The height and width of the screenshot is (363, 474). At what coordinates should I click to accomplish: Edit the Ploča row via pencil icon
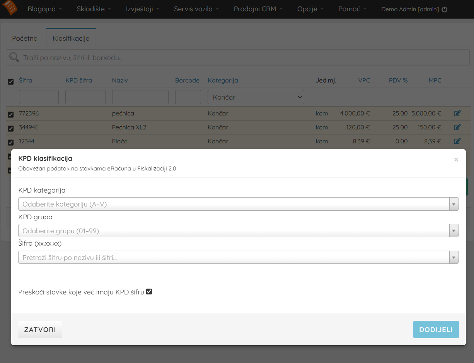(457, 141)
